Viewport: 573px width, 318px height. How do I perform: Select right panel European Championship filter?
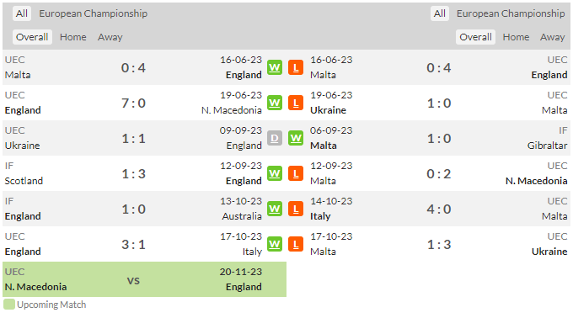[511, 13]
